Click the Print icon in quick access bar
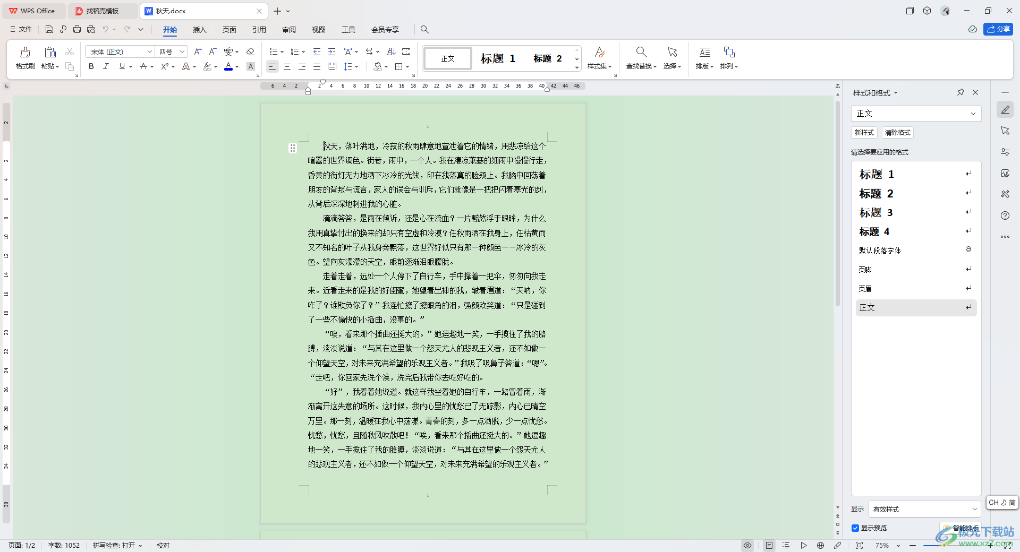This screenshot has height=552, width=1020. (77, 29)
